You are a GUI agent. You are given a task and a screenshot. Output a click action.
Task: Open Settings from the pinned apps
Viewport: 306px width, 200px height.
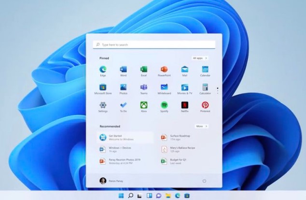click(x=103, y=105)
